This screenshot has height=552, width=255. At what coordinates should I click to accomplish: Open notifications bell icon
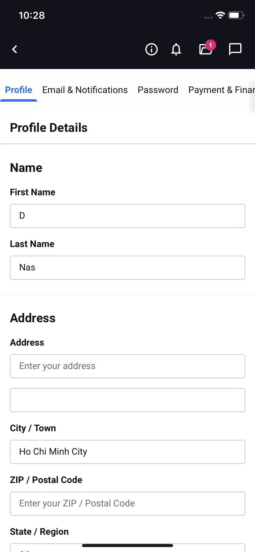point(176,49)
